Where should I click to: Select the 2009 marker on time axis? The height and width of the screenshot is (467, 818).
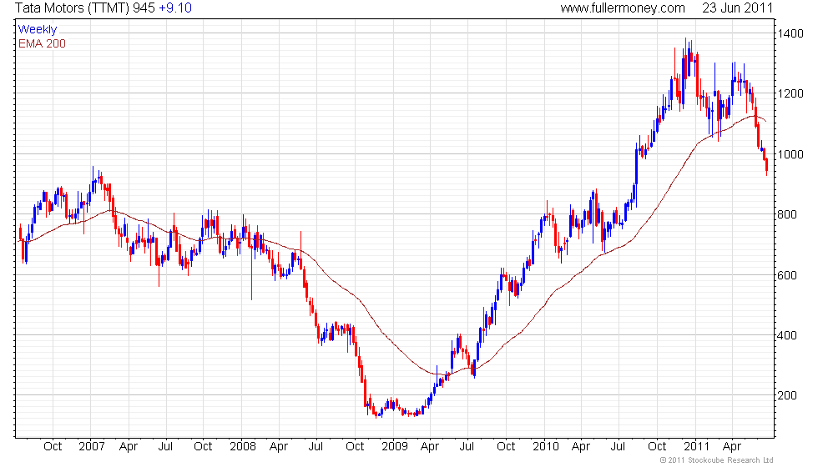point(394,446)
